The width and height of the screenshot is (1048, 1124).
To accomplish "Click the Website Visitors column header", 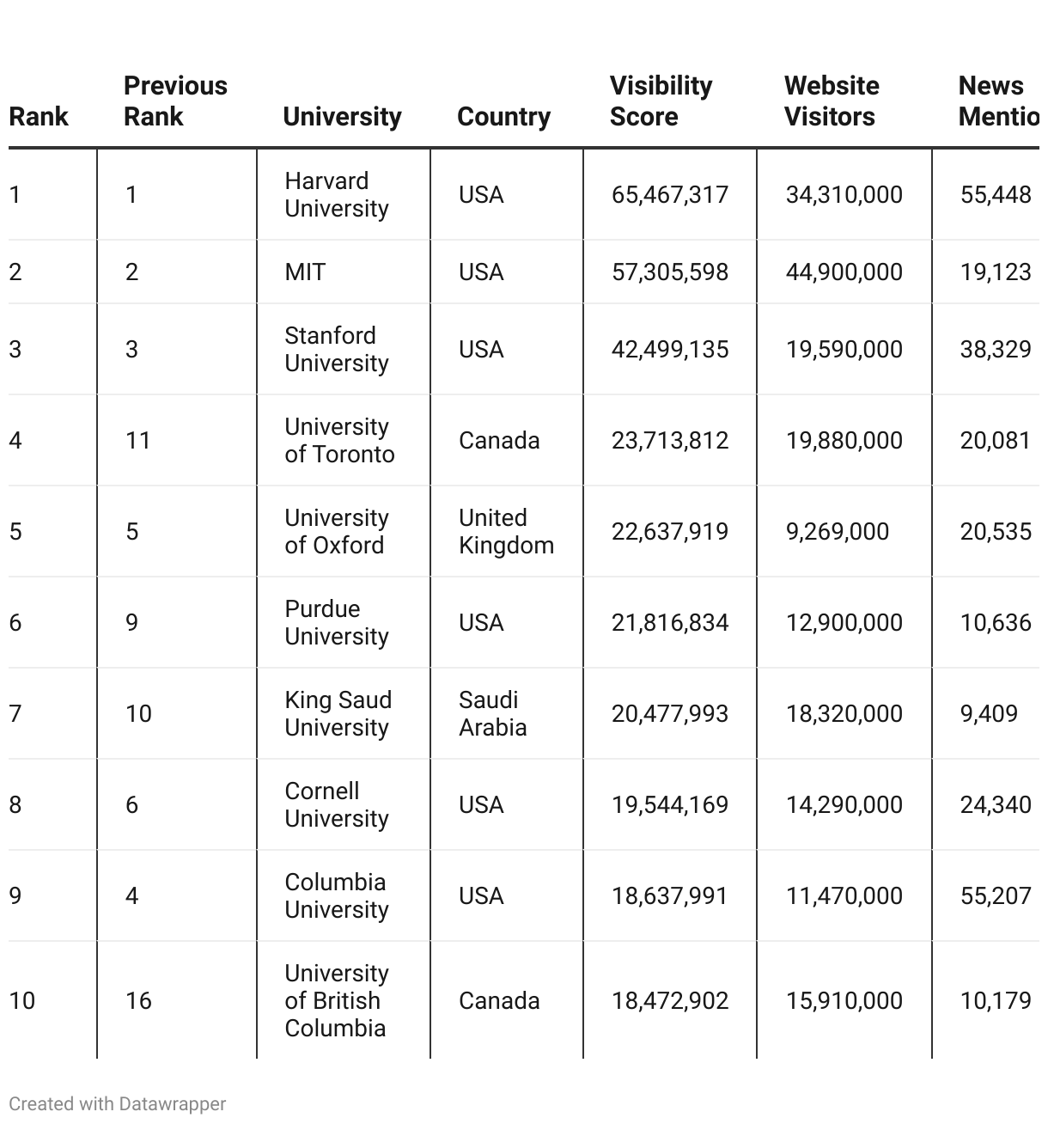I will coord(832,101).
